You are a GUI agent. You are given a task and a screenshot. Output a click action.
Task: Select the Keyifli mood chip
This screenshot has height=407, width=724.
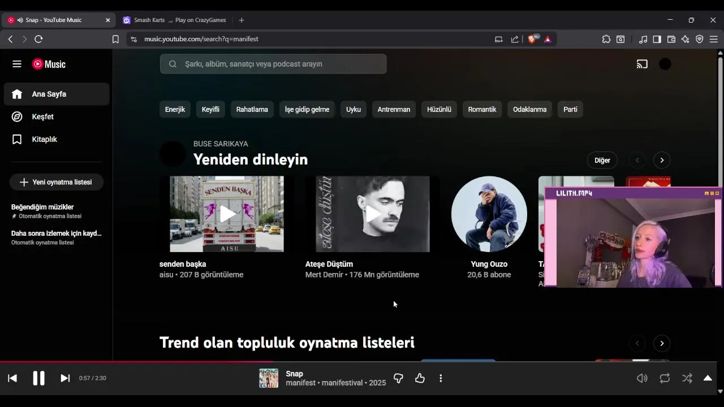coord(210,109)
